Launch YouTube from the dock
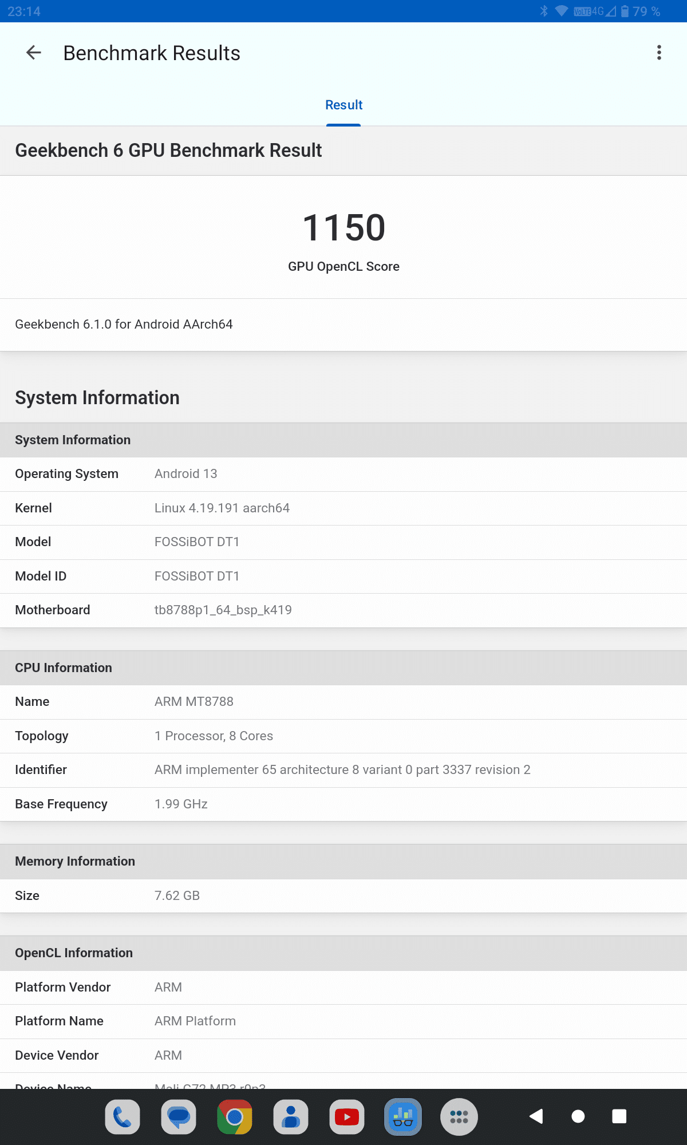The width and height of the screenshot is (687, 1145). [x=347, y=1116]
